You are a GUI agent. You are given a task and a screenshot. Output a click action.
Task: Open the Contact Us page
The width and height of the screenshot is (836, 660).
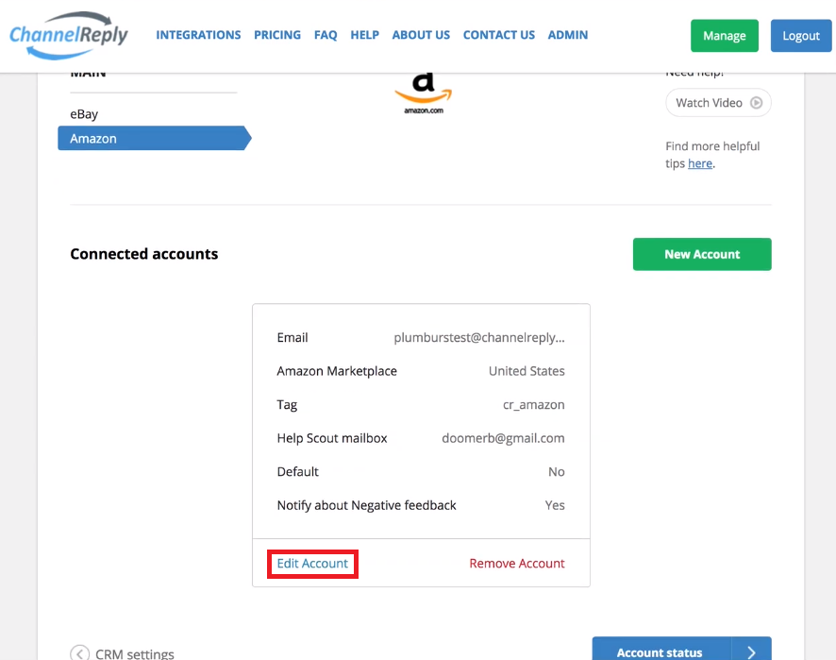tap(499, 35)
